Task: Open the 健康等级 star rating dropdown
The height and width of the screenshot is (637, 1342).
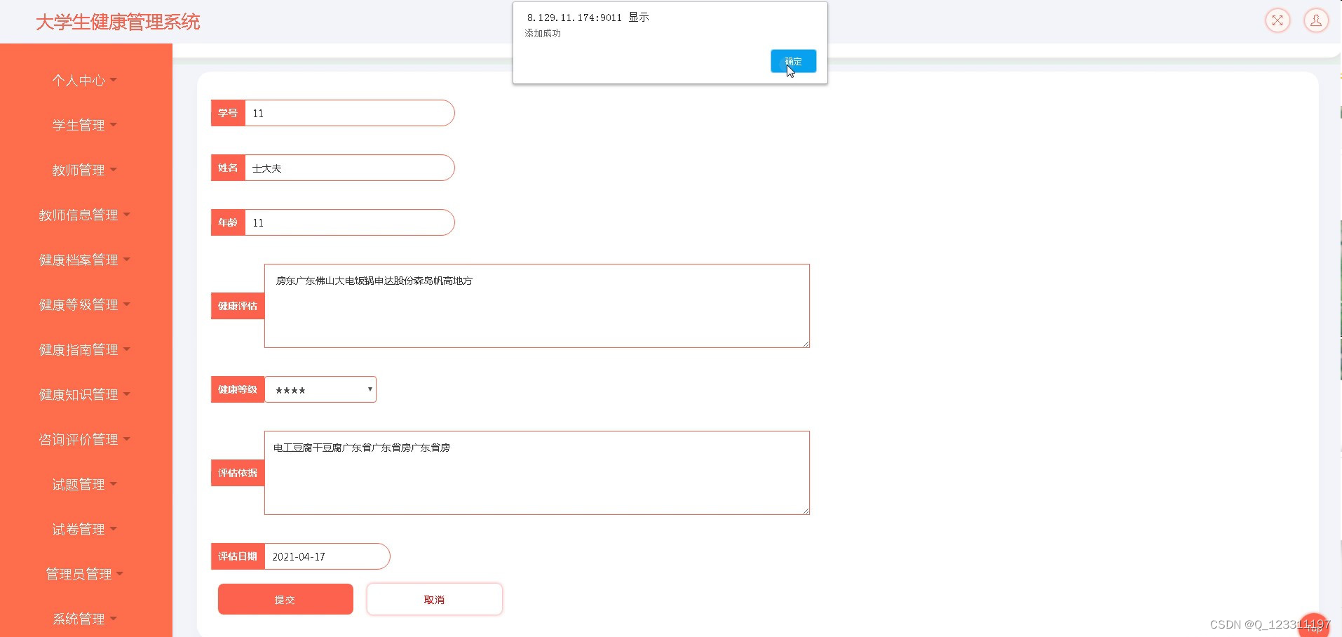Action: pyautogui.click(x=320, y=389)
